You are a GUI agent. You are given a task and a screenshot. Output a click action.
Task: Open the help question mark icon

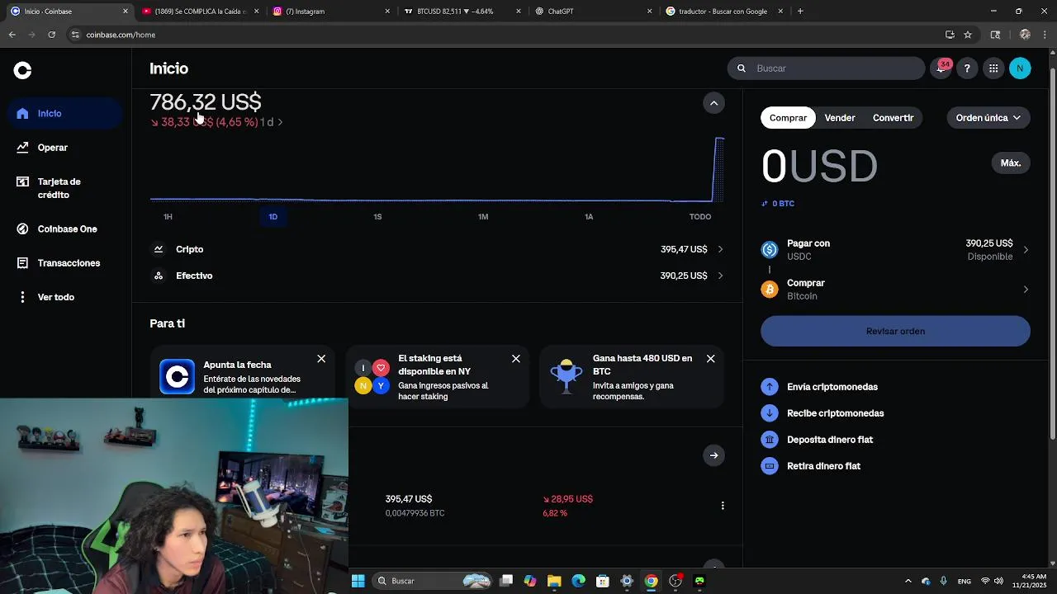click(x=967, y=68)
